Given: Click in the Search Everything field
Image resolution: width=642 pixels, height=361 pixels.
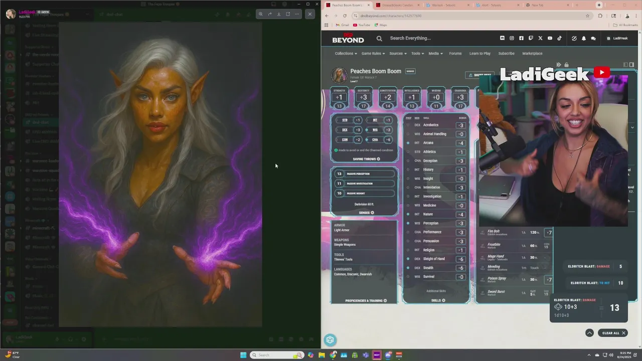Looking at the screenshot, I should pyautogui.click(x=410, y=38).
